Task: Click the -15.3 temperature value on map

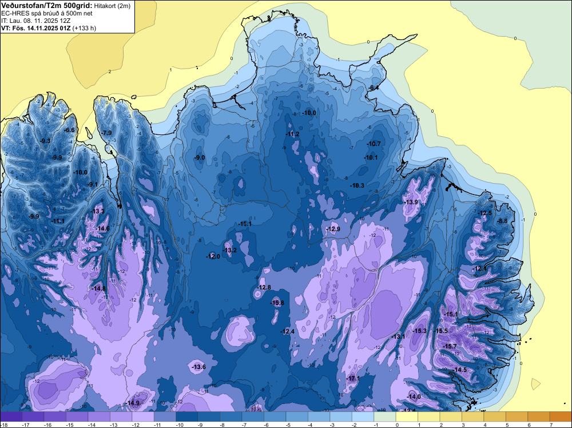Action: (x=419, y=331)
